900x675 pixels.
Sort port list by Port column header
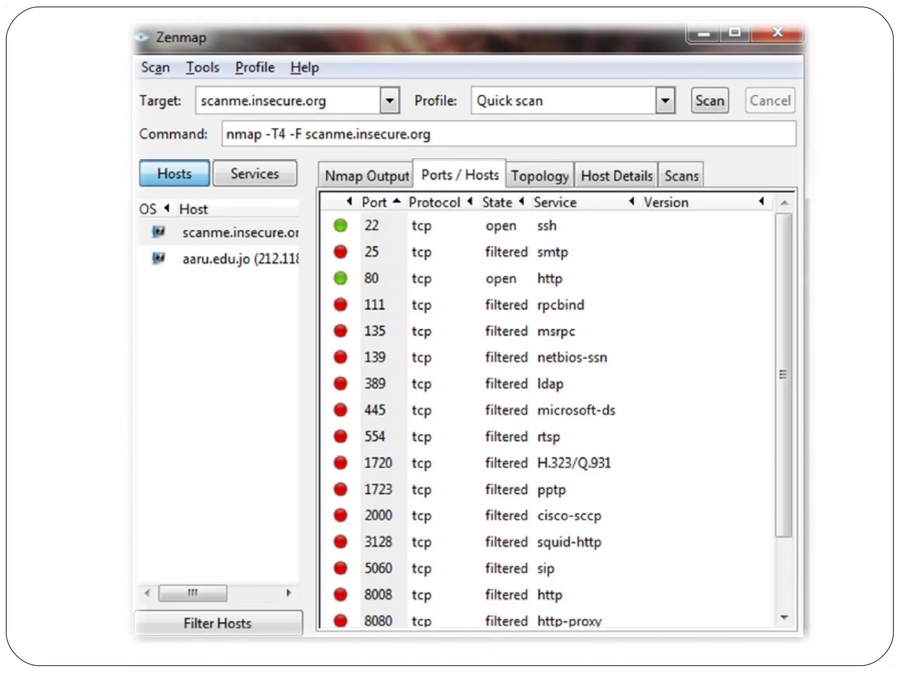(x=374, y=202)
